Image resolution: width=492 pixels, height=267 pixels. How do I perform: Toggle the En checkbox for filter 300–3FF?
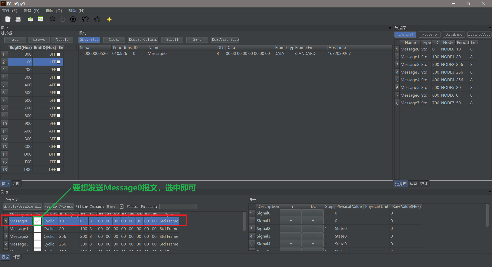59,77
